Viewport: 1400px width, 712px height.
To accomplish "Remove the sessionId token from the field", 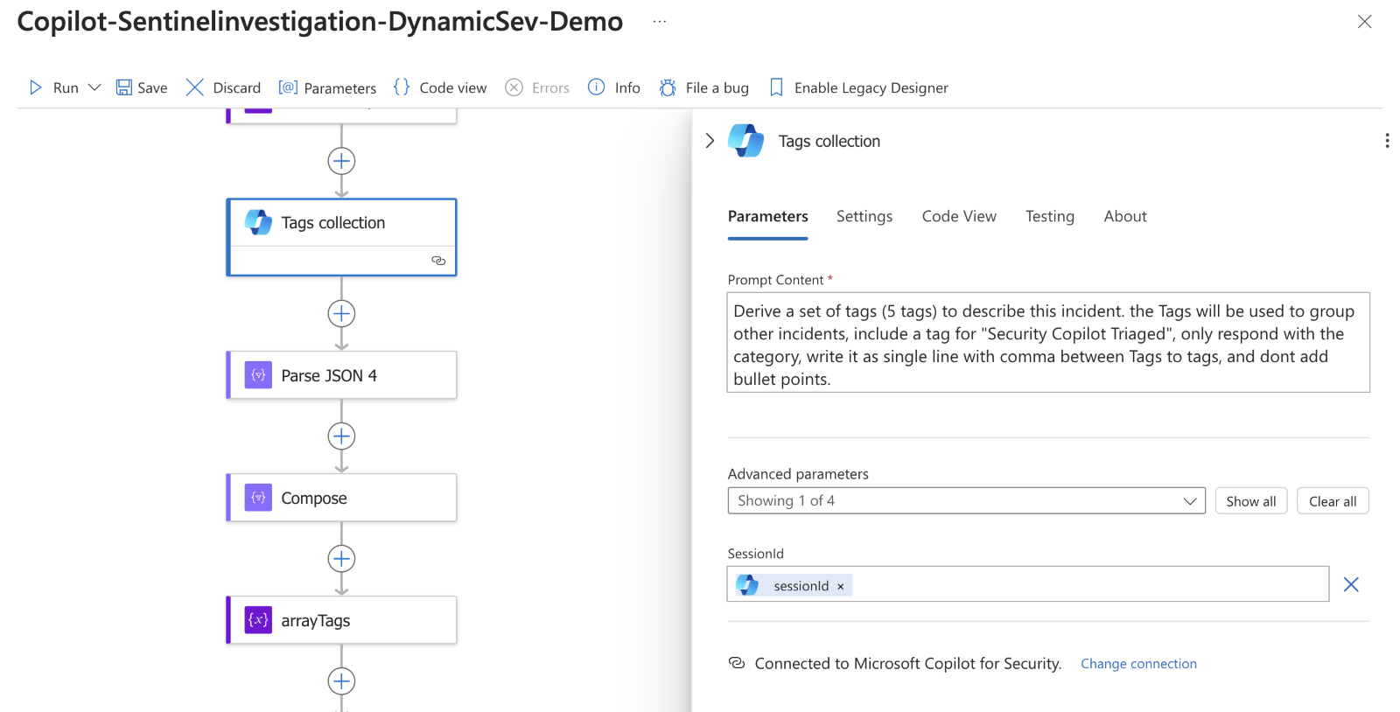I will click(x=841, y=586).
